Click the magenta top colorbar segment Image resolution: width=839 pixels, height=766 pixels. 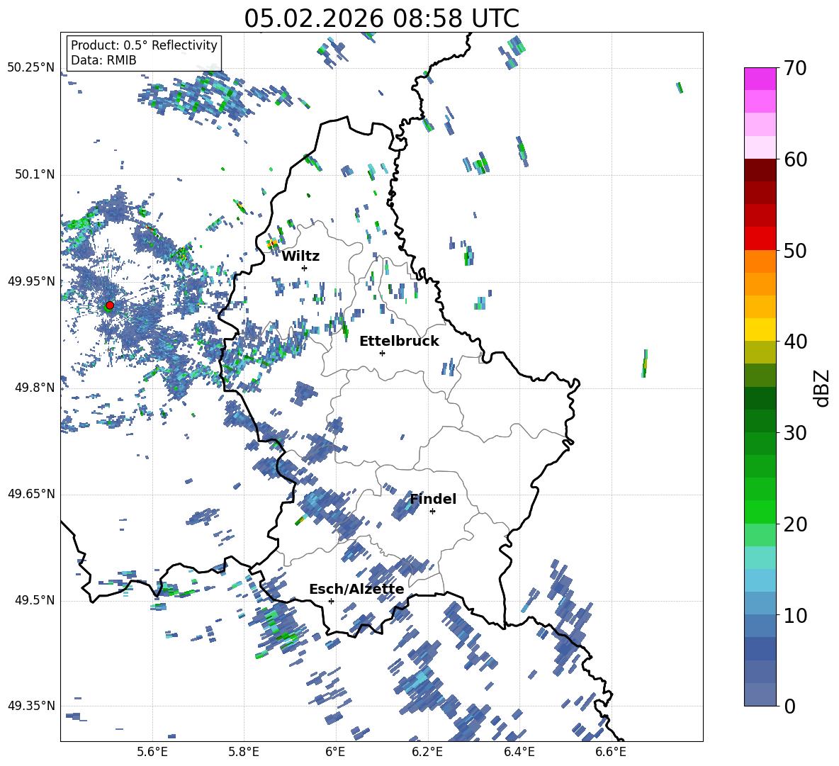(x=760, y=79)
